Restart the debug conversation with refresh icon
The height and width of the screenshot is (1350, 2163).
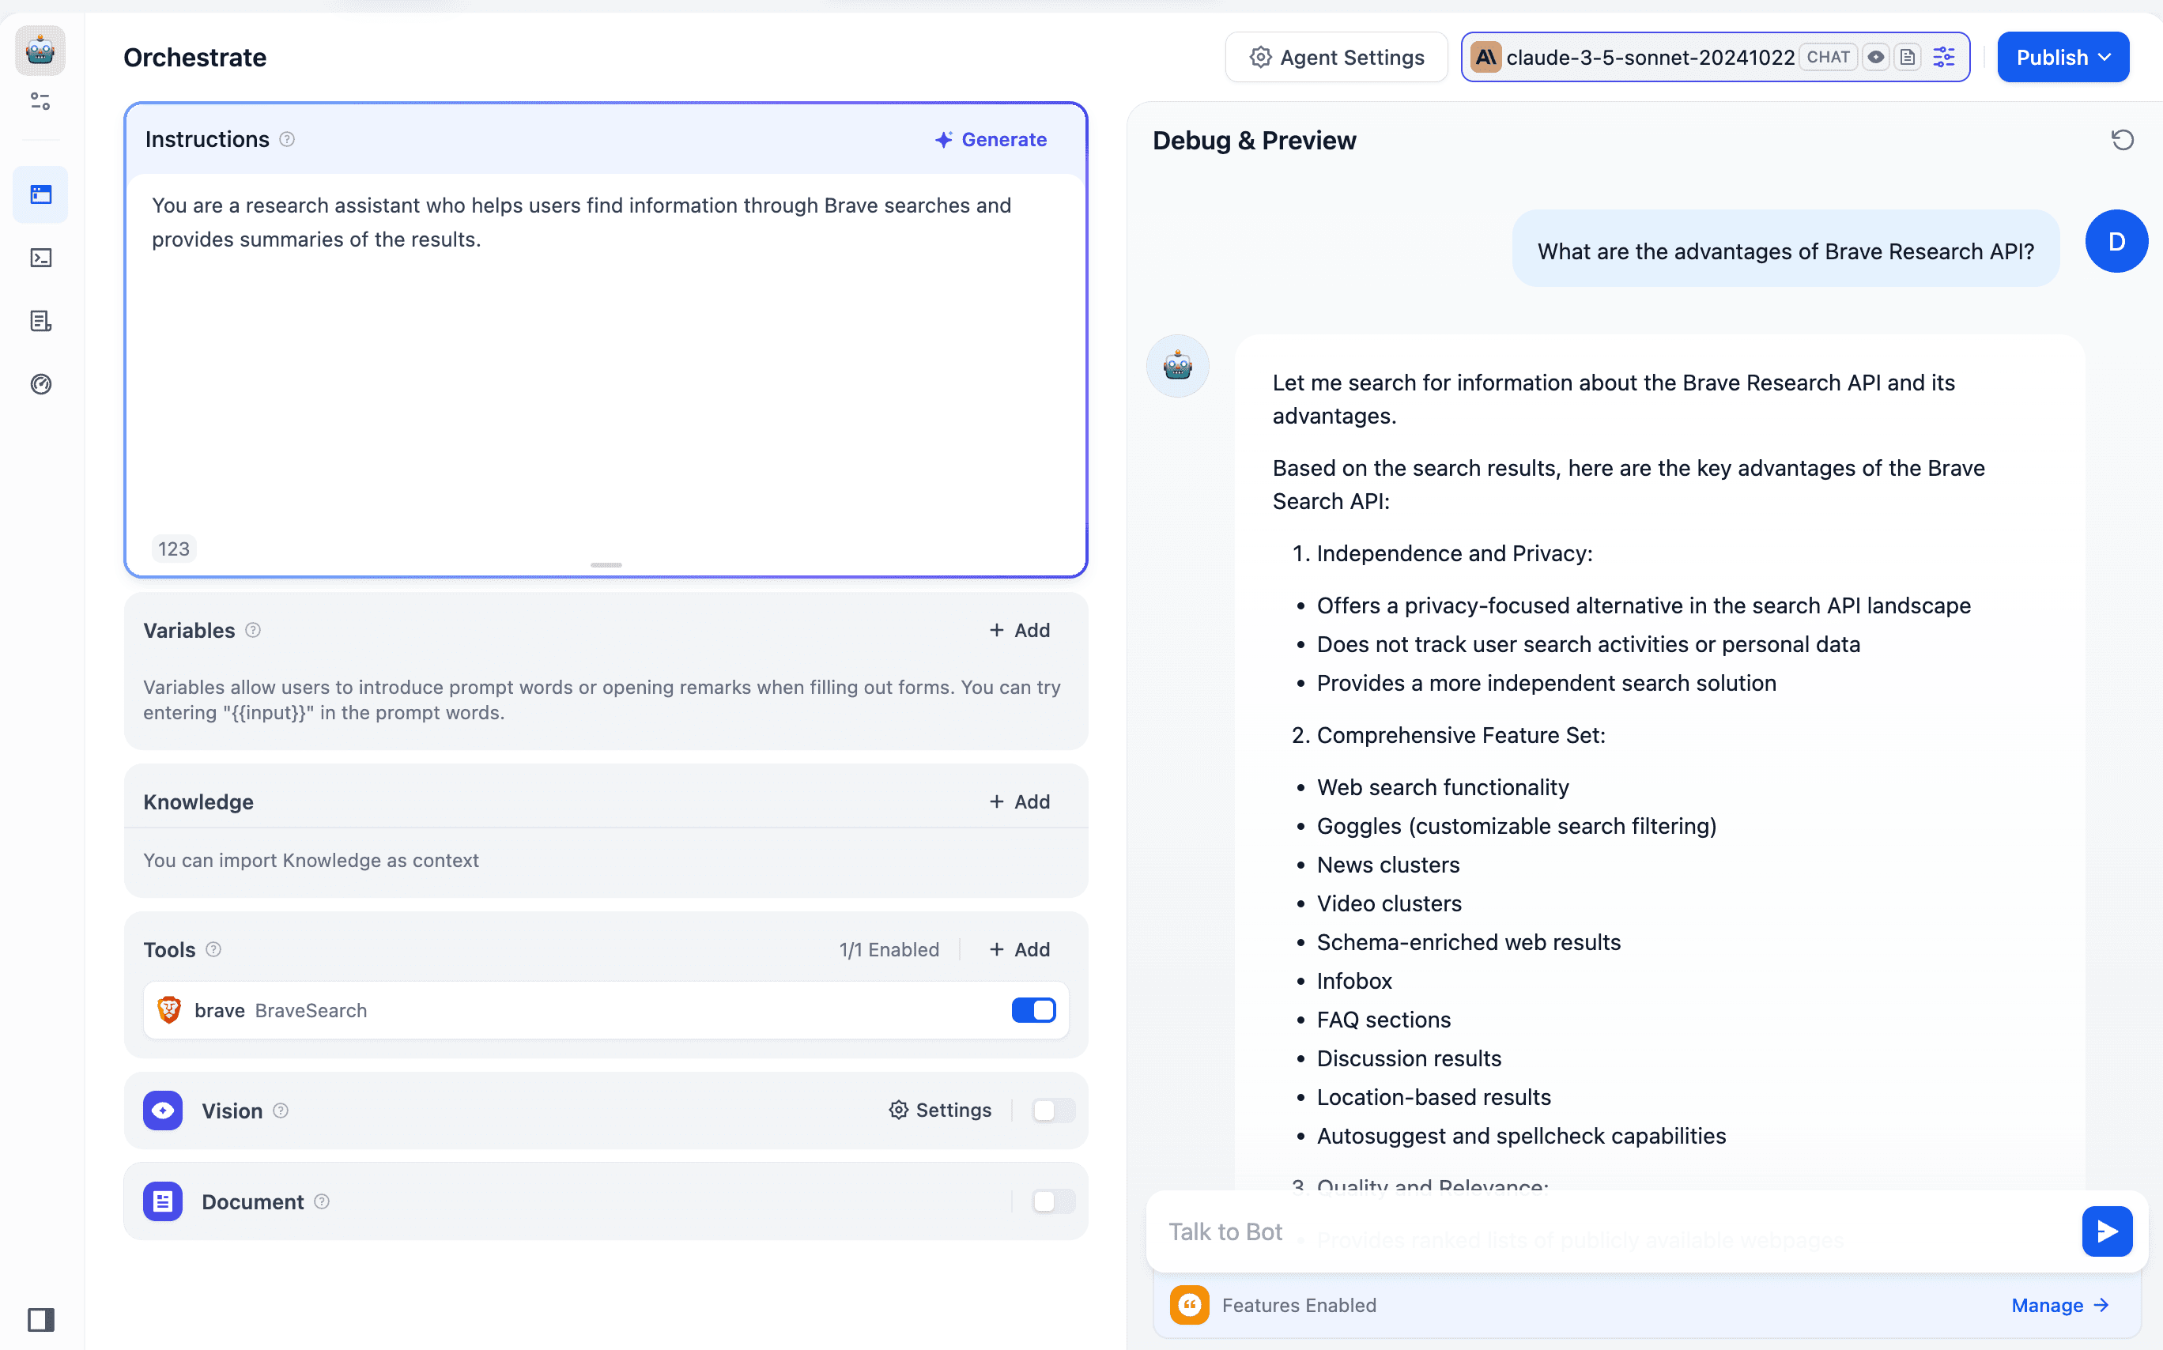pyautogui.click(x=2122, y=140)
